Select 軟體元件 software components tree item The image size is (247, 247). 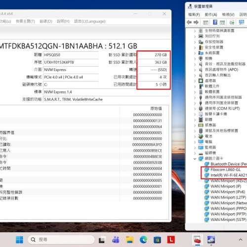tap(212, 86)
